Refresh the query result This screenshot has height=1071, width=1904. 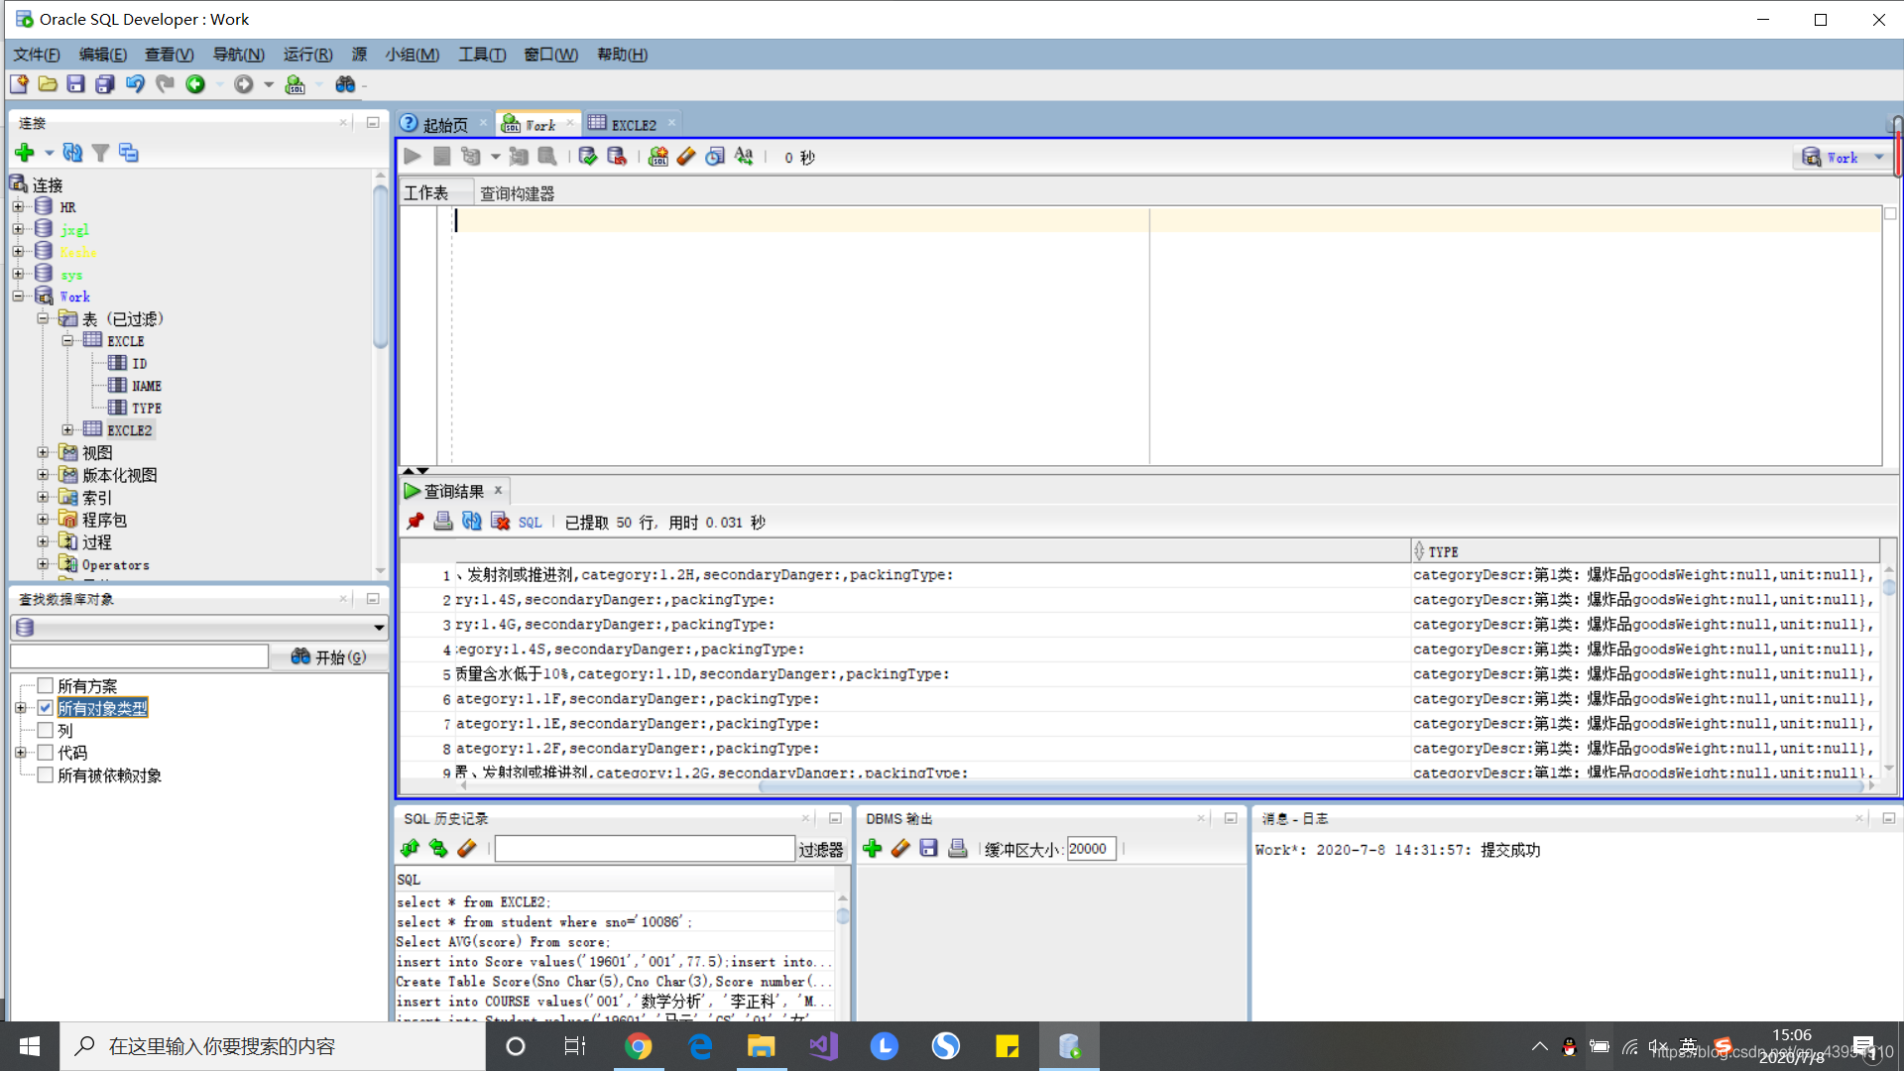(x=472, y=522)
